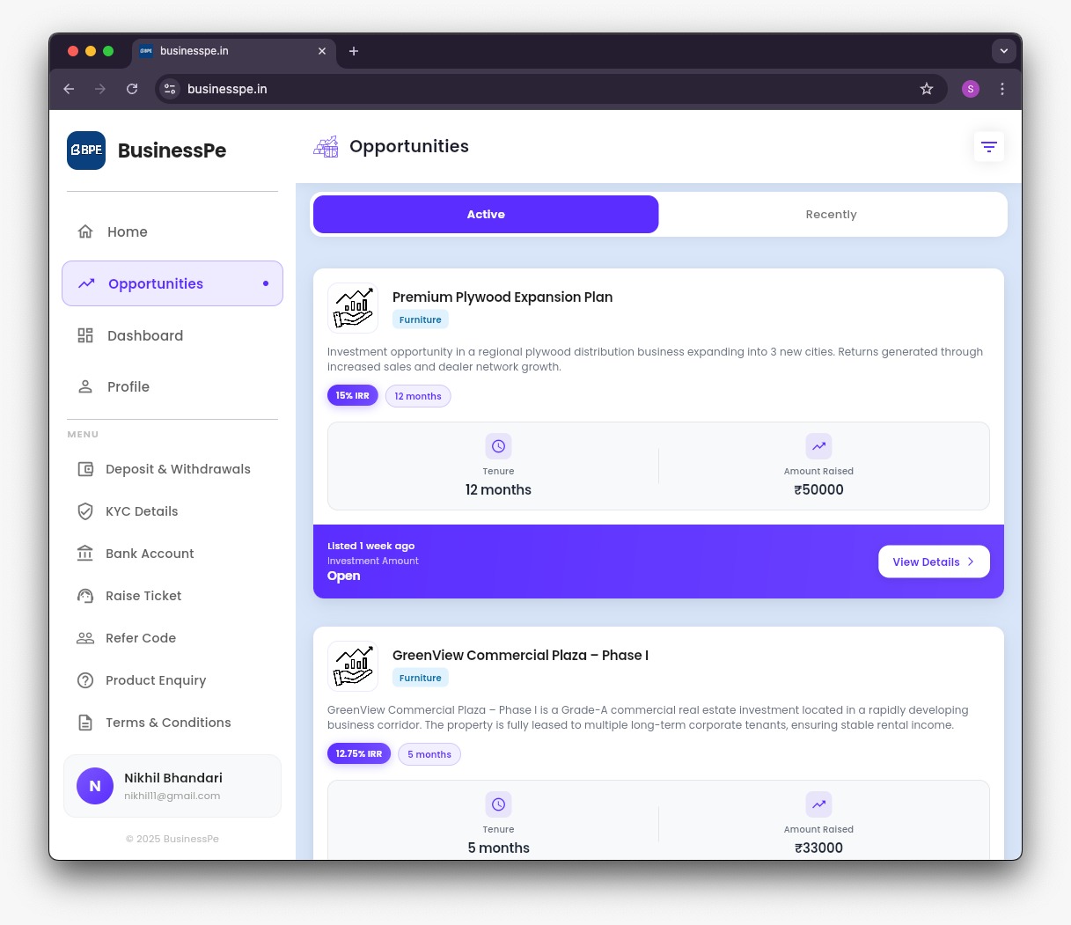
Task: Click the browser bookmark star icon
Action: point(927,89)
